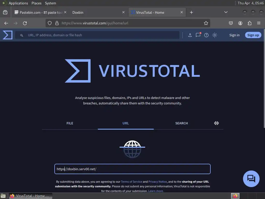
Task: Open the Privacy Notice link
Action: point(158,182)
